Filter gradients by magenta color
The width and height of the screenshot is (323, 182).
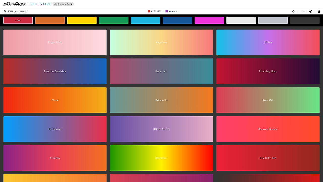point(209,20)
